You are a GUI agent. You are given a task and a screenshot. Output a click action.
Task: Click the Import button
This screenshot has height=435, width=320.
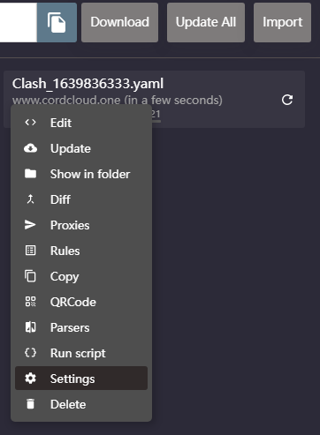pyautogui.click(x=282, y=22)
